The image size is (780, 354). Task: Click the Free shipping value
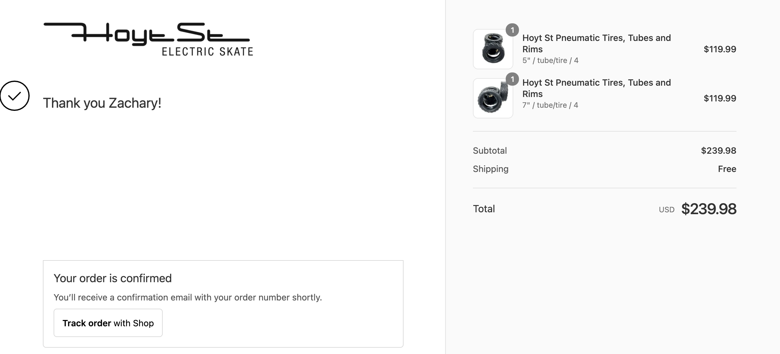(x=727, y=169)
